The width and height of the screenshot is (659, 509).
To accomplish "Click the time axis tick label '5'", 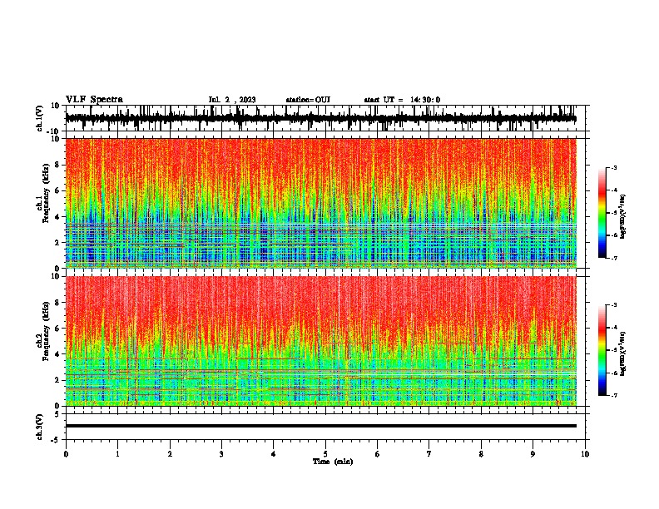I will click(x=325, y=454).
